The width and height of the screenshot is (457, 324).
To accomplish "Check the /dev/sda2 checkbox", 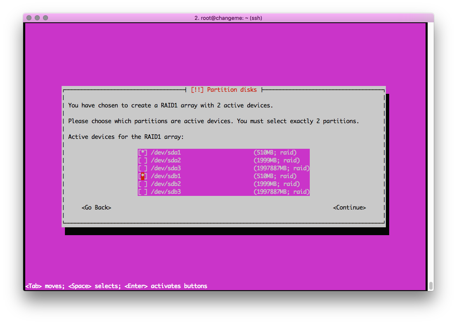I will 143,160.
